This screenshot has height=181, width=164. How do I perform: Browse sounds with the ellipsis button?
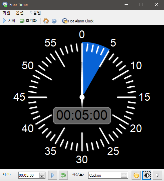coord(124,175)
